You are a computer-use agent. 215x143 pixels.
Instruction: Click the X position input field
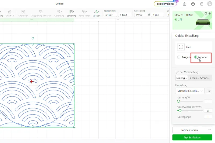pyautogui.click(x=110, y=15)
